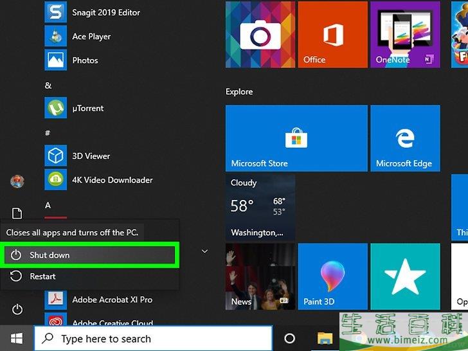Launch 4K Video Downloader
Viewport: 468px width, 351px height.
[112, 180]
